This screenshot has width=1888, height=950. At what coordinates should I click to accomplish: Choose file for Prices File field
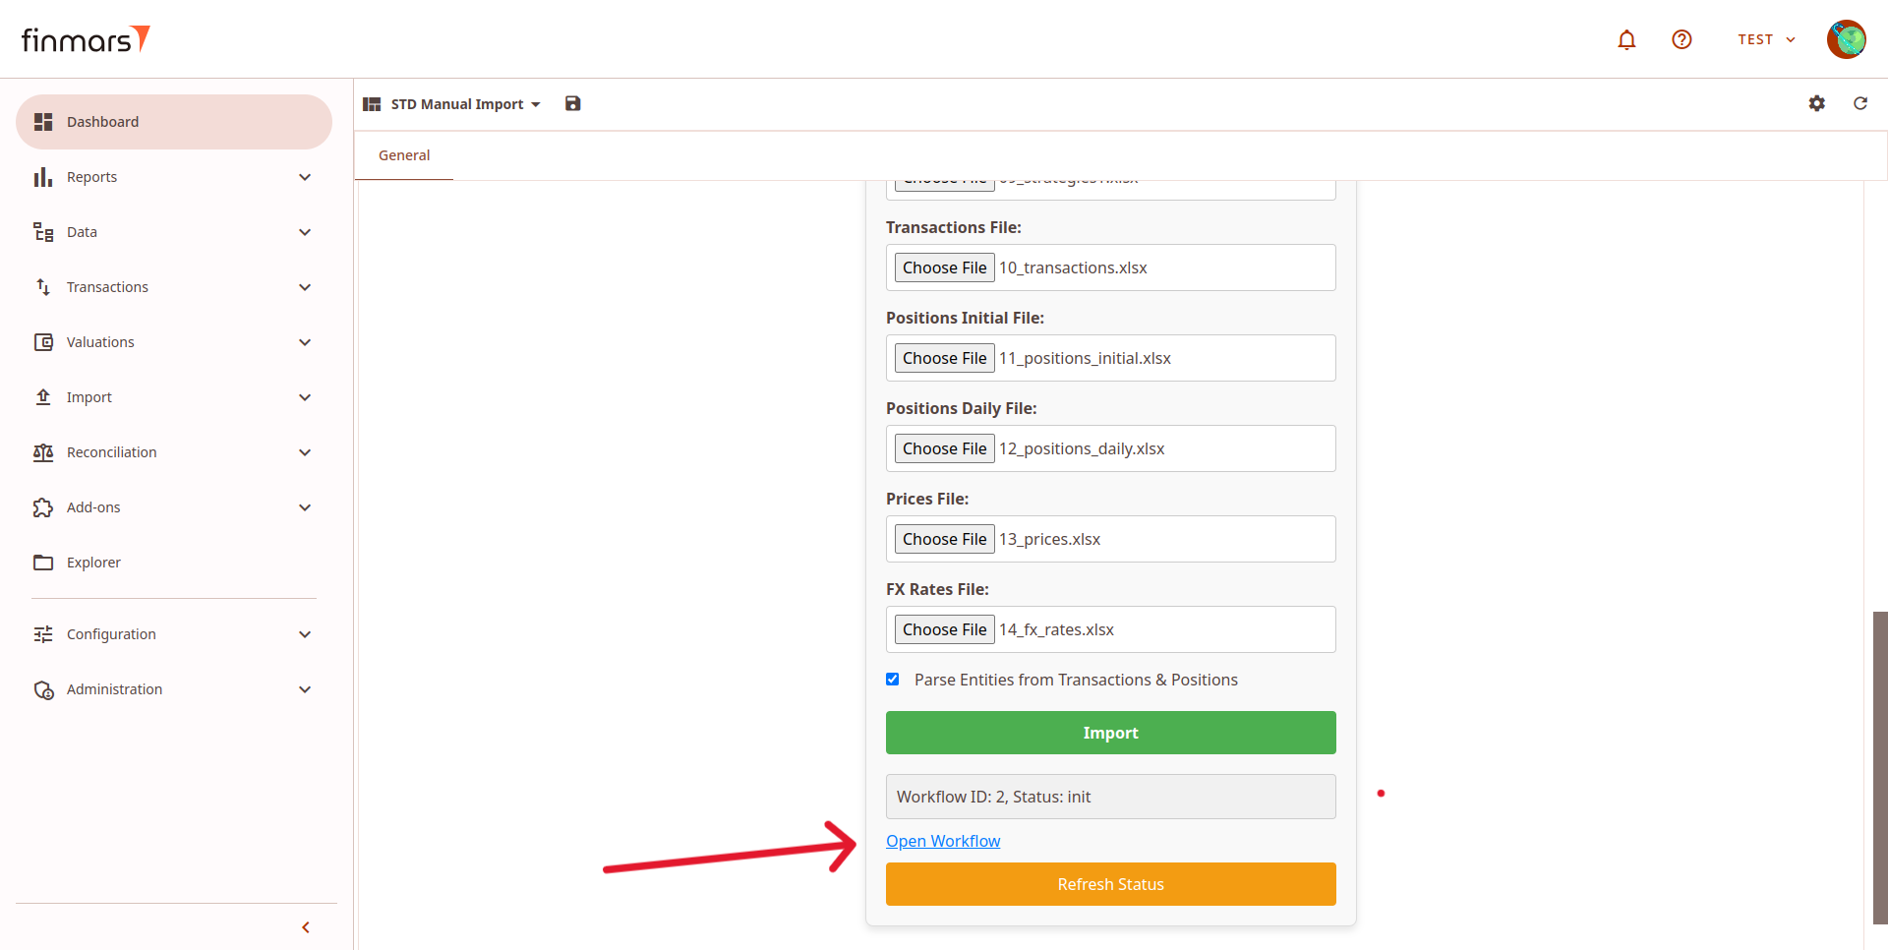(x=944, y=539)
